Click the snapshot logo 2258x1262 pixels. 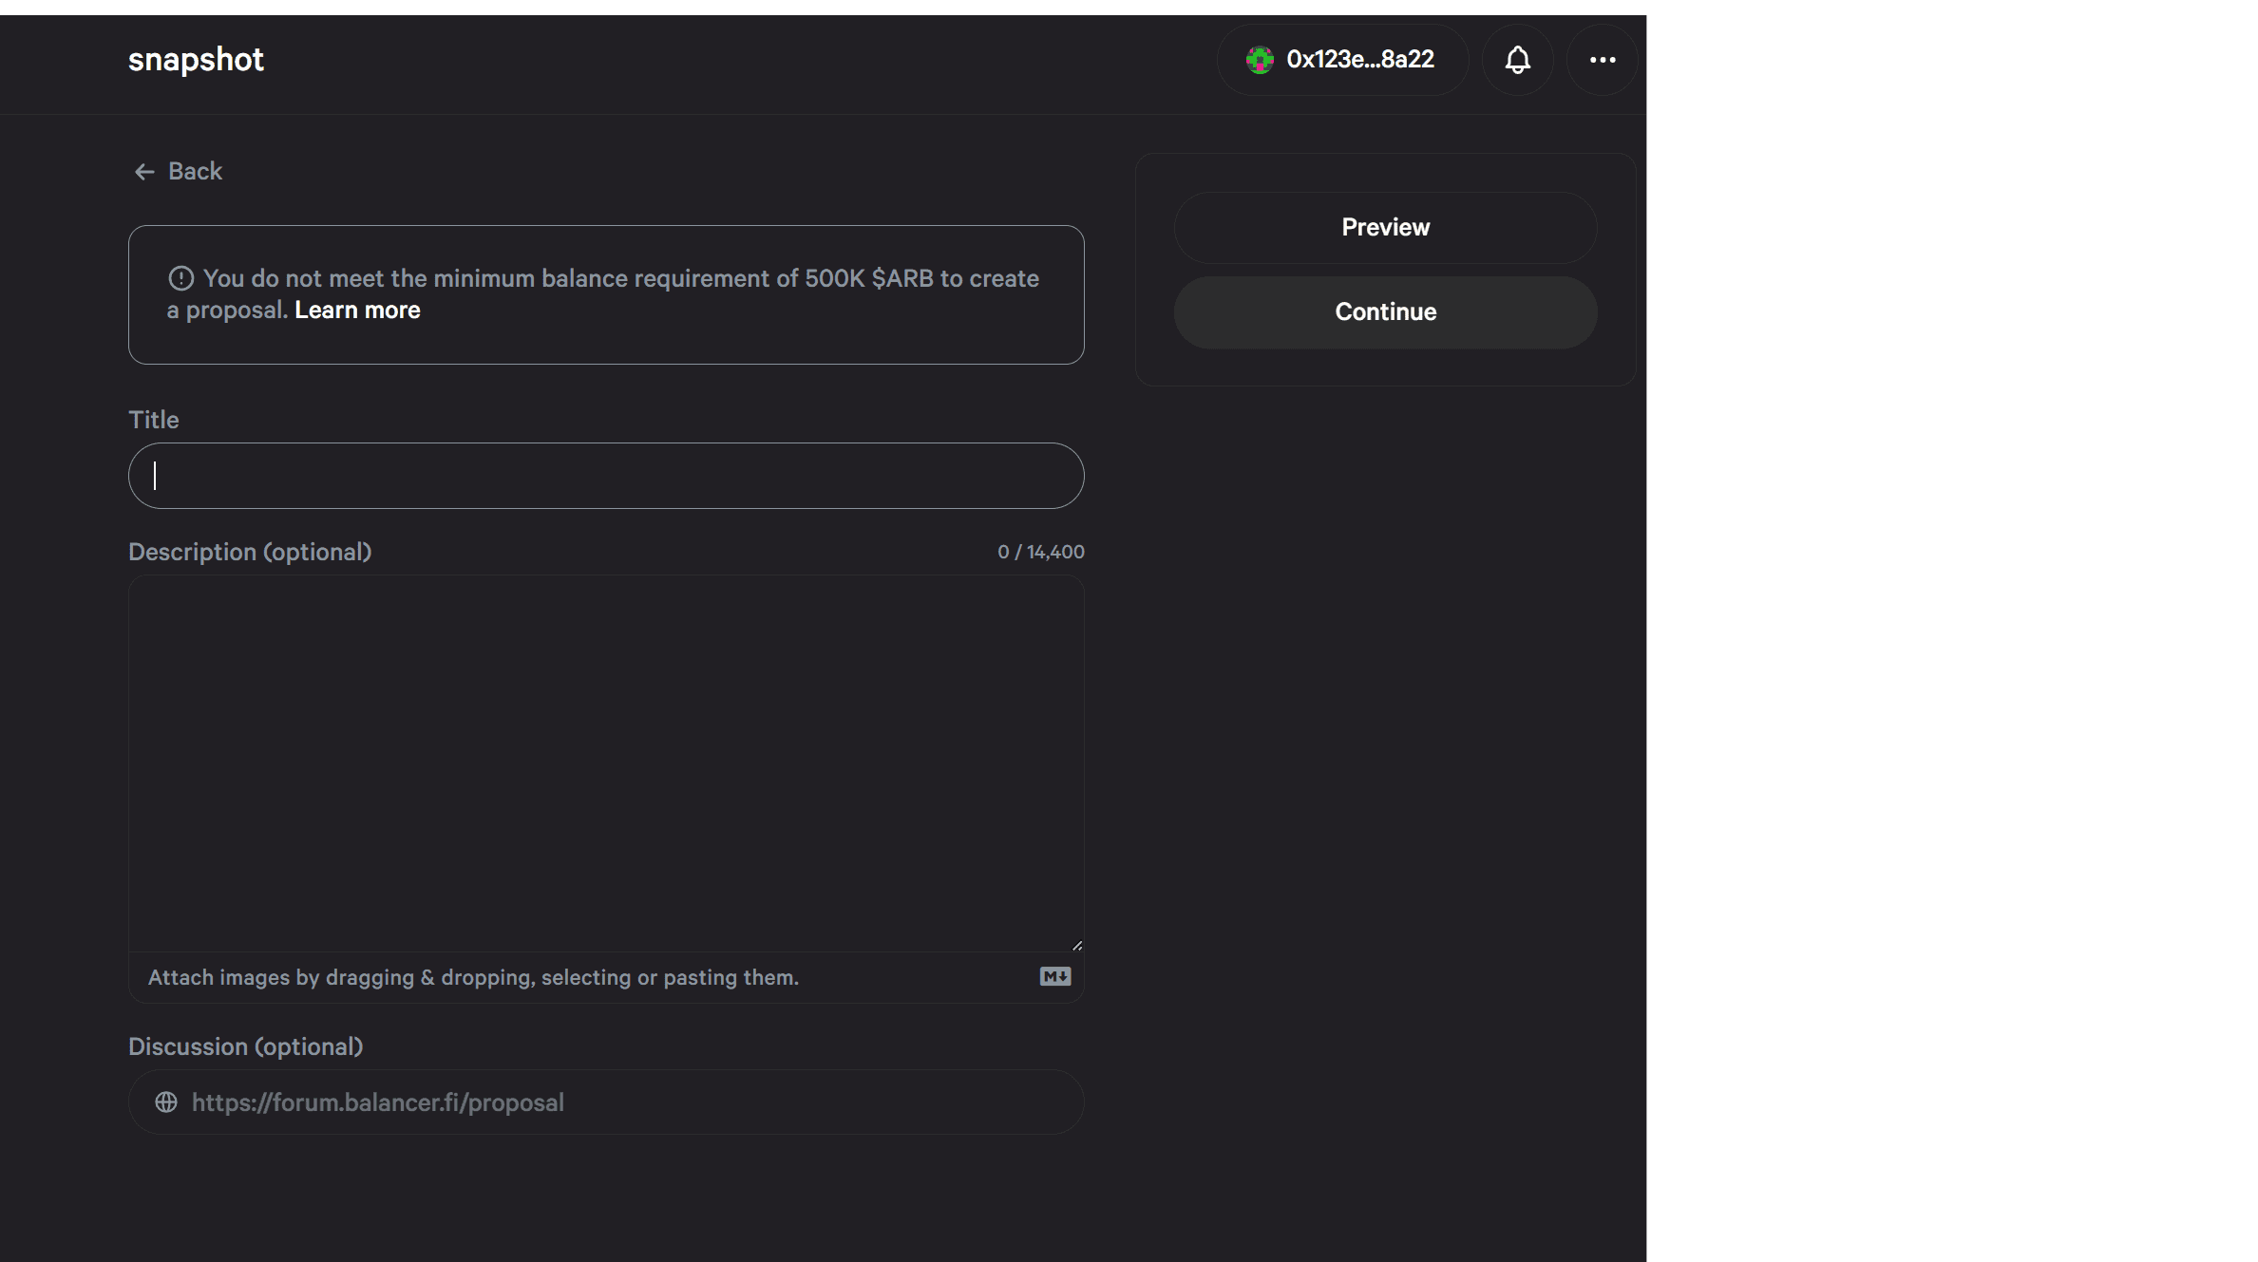coord(196,60)
